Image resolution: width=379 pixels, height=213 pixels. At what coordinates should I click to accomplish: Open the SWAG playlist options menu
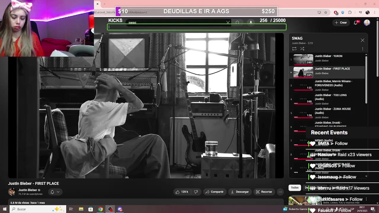click(362, 49)
